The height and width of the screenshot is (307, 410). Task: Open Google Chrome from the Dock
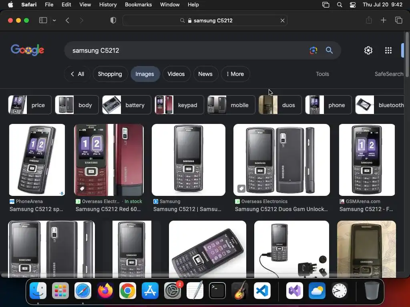coord(128,291)
